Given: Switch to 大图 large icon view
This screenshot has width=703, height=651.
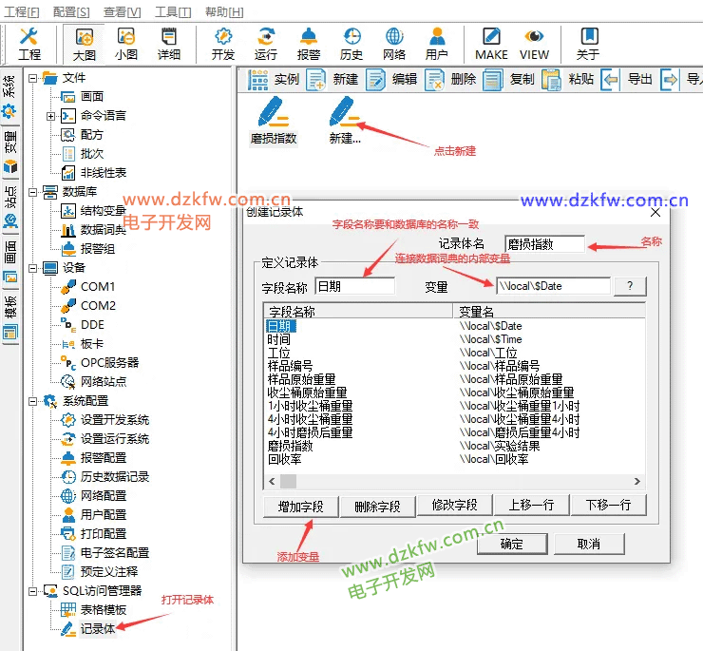Looking at the screenshot, I should [x=85, y=44].
